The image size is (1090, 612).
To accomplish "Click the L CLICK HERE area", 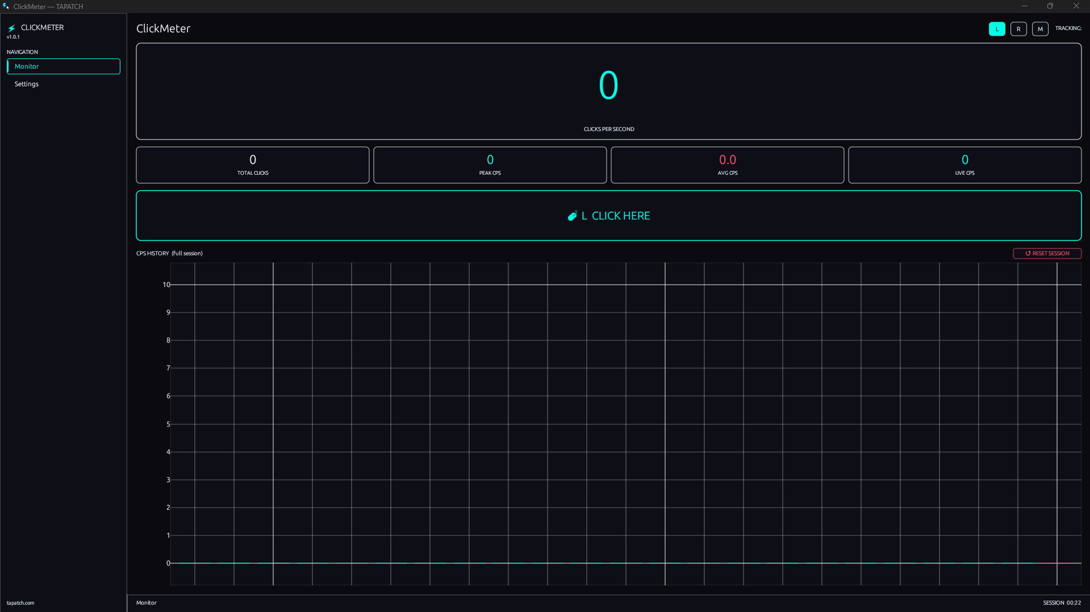I will pyautogui.click(x=609, y=216).
